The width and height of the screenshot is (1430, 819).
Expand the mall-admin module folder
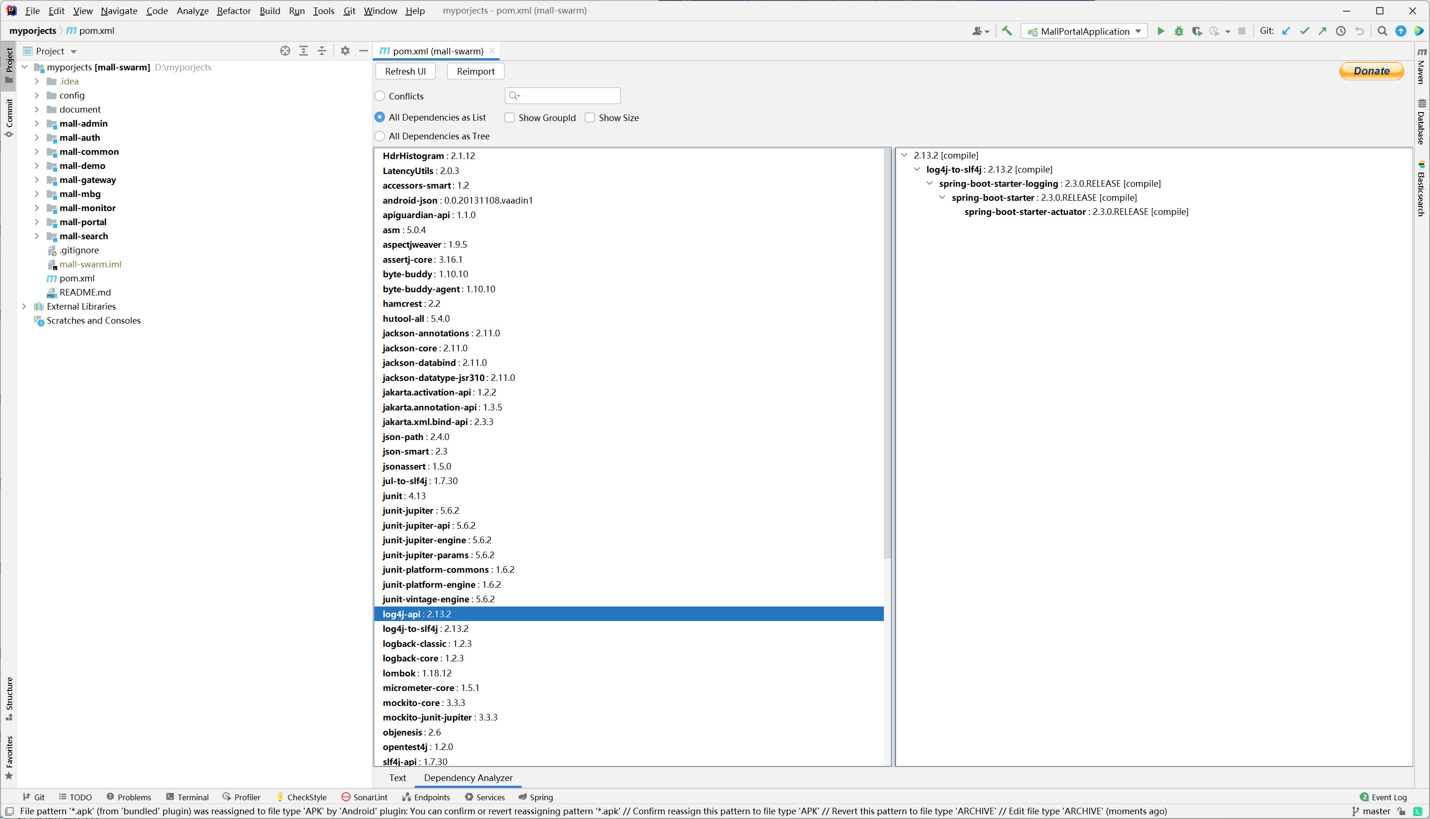point(37,123)
